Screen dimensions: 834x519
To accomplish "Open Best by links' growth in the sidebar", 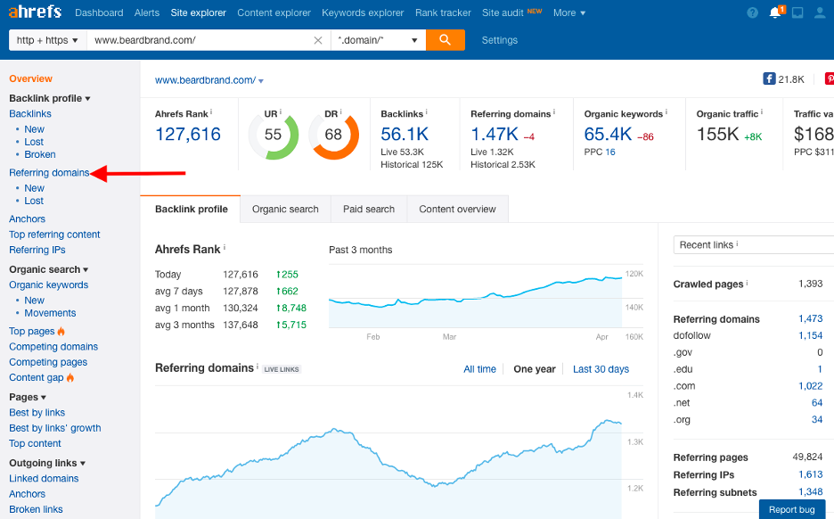I will [54, 428].
